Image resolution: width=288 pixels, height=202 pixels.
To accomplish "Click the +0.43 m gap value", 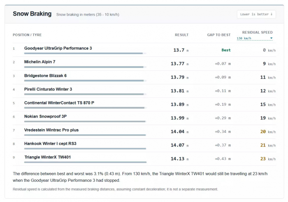I will click(x=223, y=159).
